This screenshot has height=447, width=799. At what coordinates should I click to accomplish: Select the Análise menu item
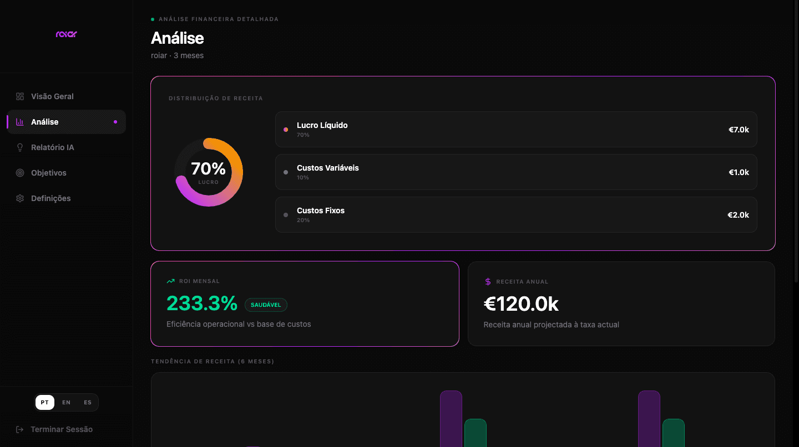click(x=66, y=122)
